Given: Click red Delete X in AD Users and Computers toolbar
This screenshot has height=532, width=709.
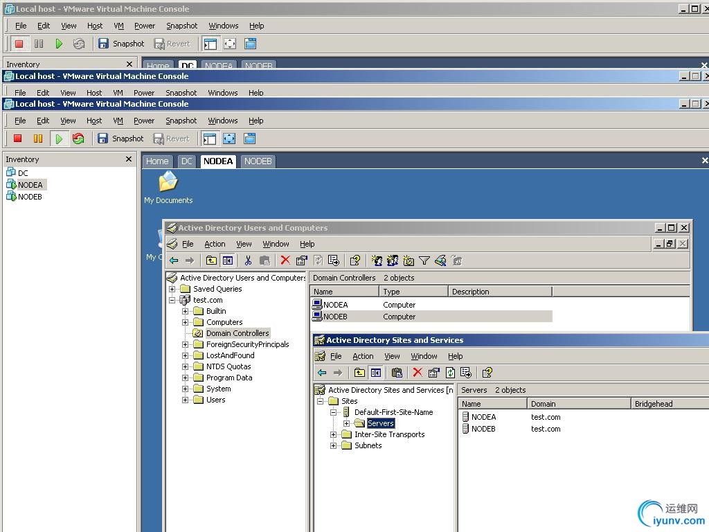Looking at the screenshot, I should tap(285, 260).
